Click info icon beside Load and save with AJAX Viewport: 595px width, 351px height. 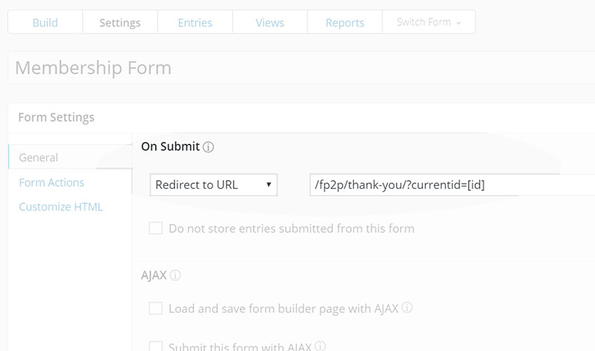(407, 308)
